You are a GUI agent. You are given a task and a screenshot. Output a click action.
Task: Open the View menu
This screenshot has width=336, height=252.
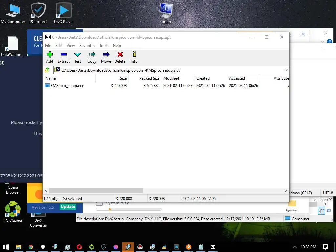click(71, 45)
